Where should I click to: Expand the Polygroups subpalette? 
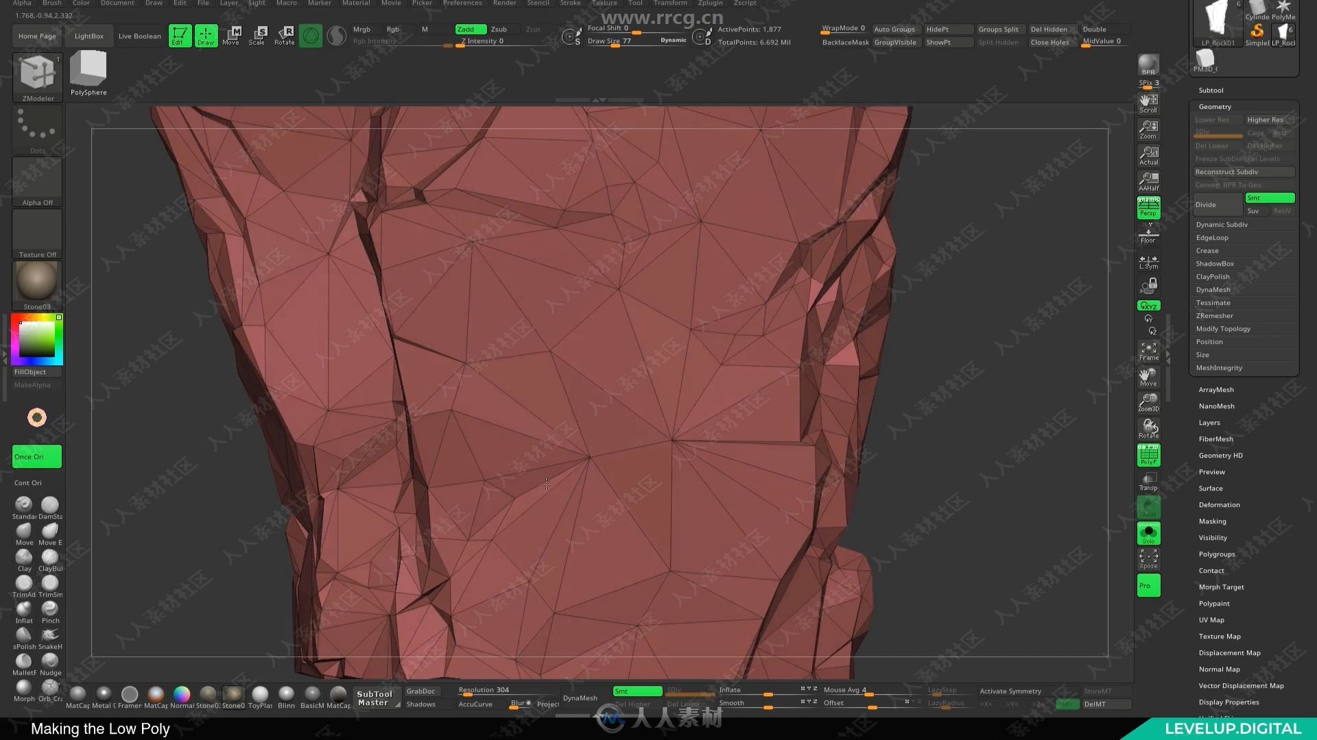(1216, 554)
